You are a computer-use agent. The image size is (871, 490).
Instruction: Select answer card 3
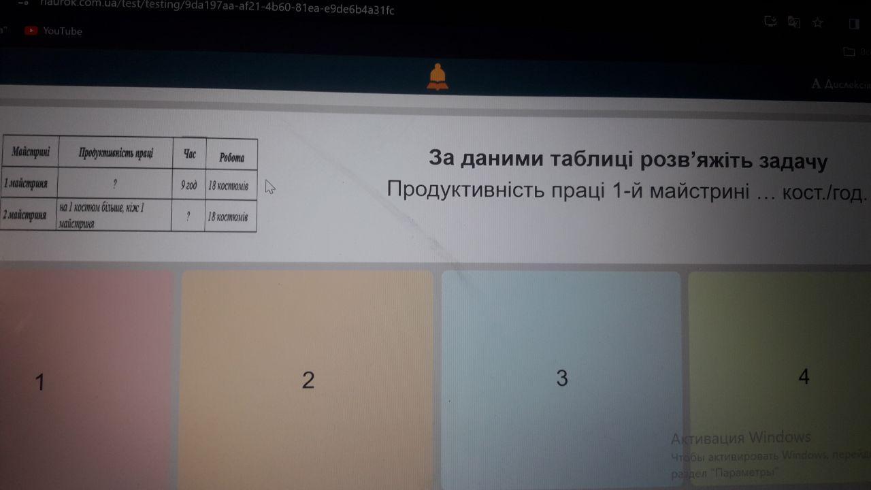point(561,380)
